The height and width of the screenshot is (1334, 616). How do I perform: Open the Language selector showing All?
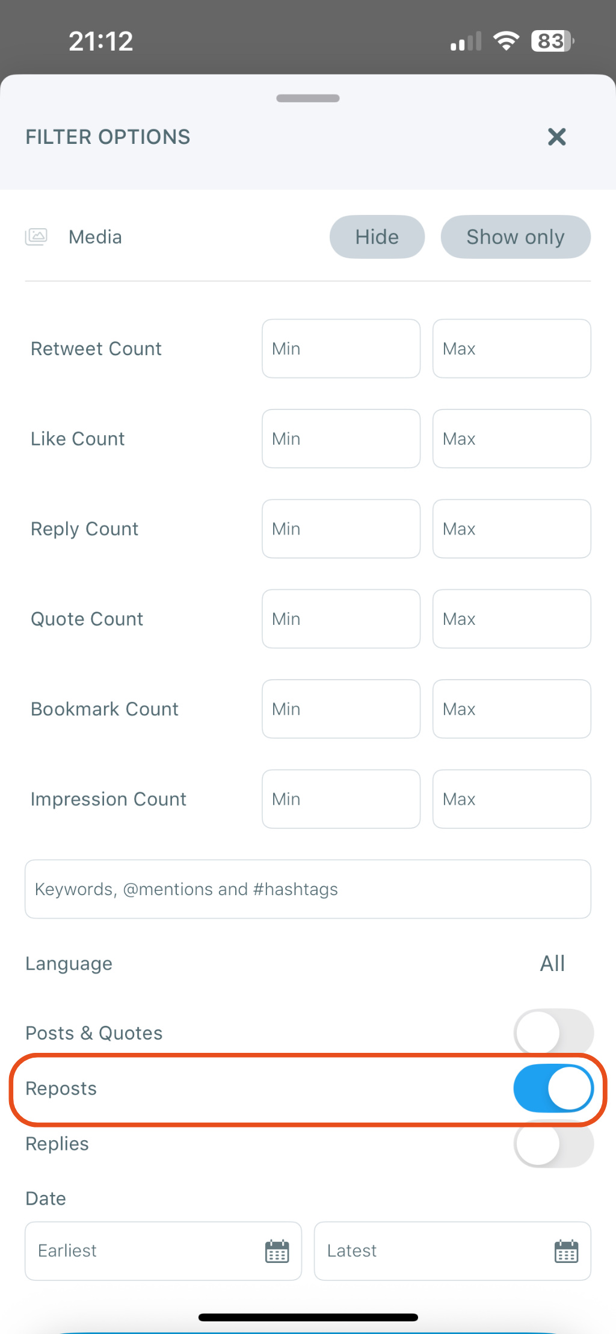tap(552, 963)
